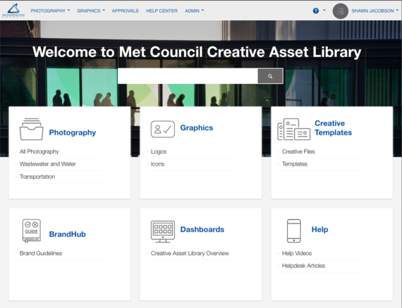Open the Dashboards card heading

pyautogui.click(x=202, y=229)
